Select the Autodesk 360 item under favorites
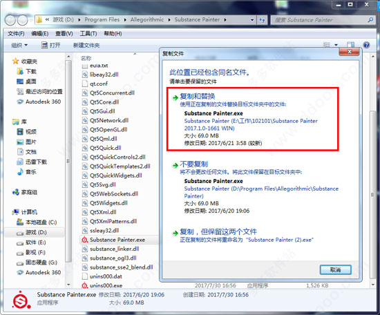 click(x=39, y=102)
